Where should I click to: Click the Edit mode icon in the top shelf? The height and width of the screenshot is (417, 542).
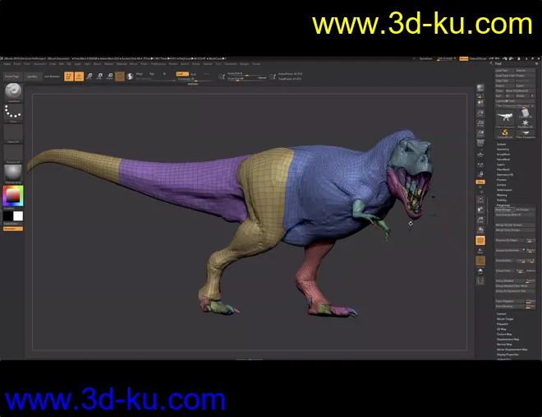68,76
